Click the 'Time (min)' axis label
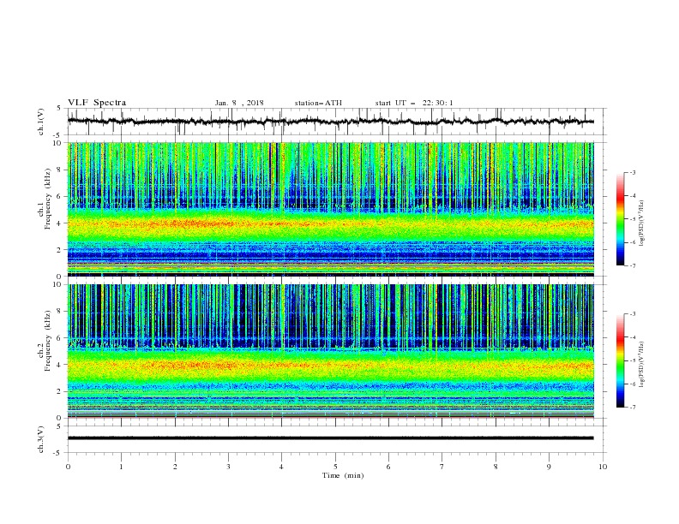The image size is (679, 524). [343, 475]
